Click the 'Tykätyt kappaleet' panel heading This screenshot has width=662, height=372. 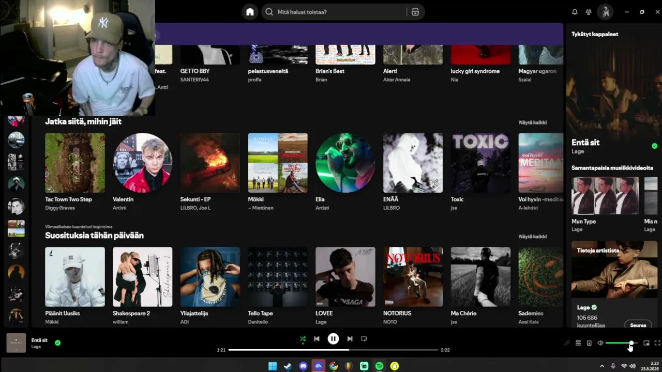click(x=595, y=34)
